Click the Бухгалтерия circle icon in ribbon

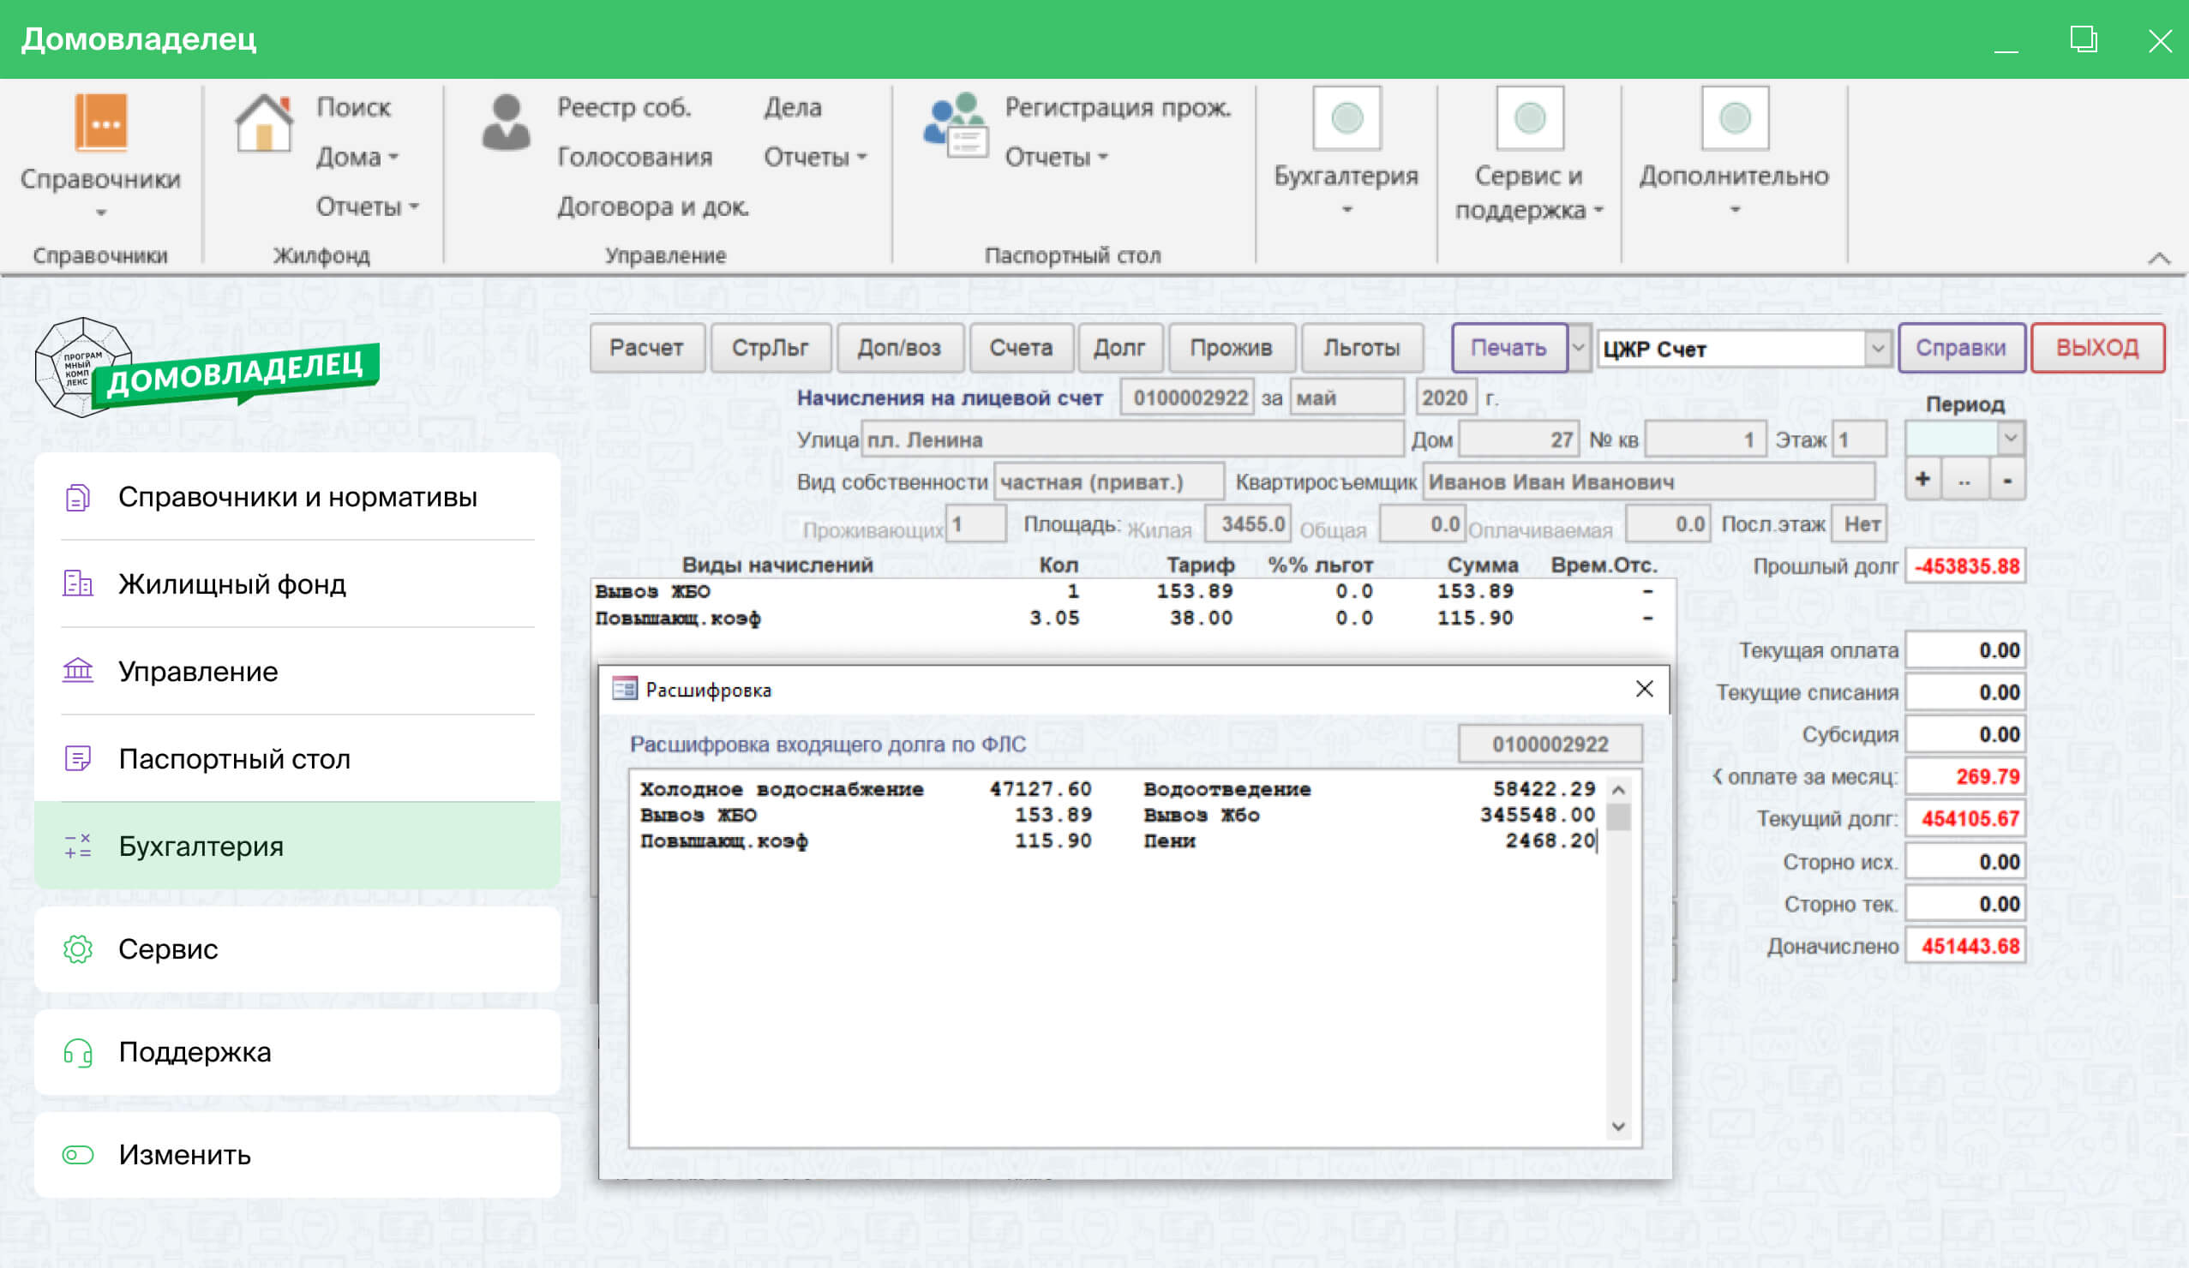pos(1346,118)
